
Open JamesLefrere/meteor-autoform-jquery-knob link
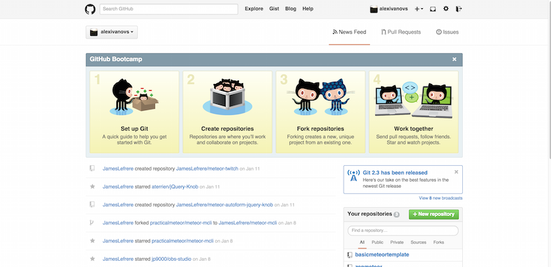(225, 204)
